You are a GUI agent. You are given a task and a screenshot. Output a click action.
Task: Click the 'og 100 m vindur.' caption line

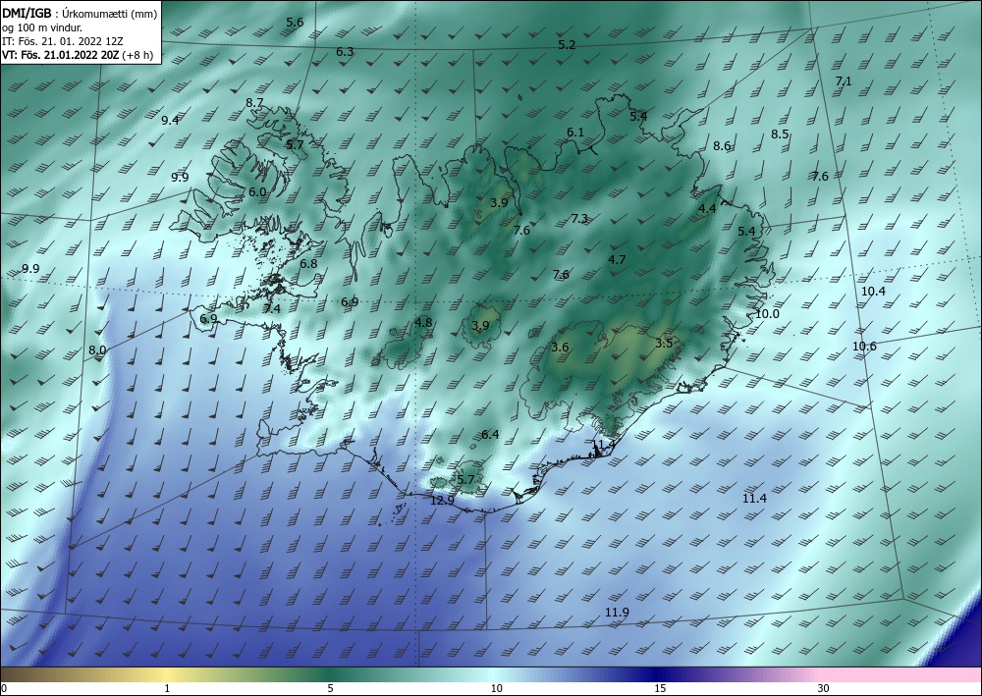pyautogui.click(x=42, y=27)
